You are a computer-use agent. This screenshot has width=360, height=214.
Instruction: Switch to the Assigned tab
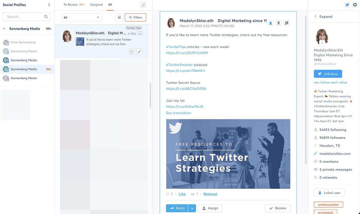tap(96, 5)
